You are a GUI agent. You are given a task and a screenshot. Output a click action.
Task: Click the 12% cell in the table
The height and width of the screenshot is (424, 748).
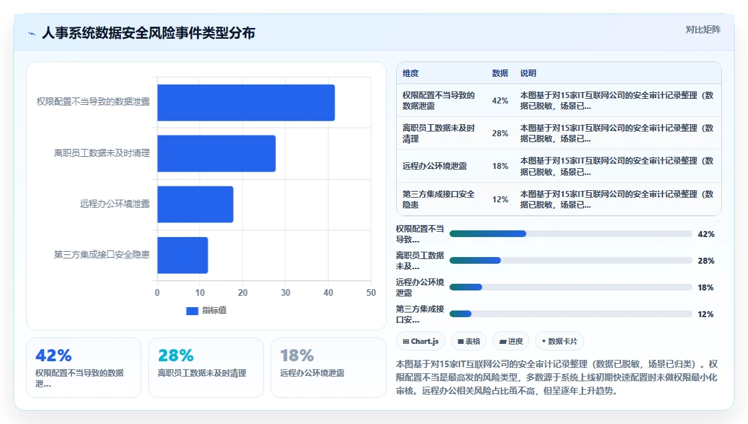click(500, 200)
